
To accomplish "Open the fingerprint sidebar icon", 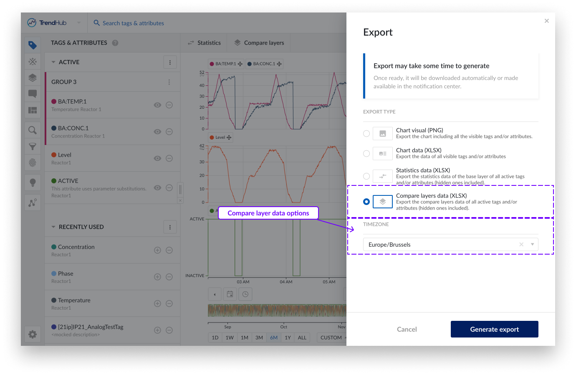I will click(33, 163).
